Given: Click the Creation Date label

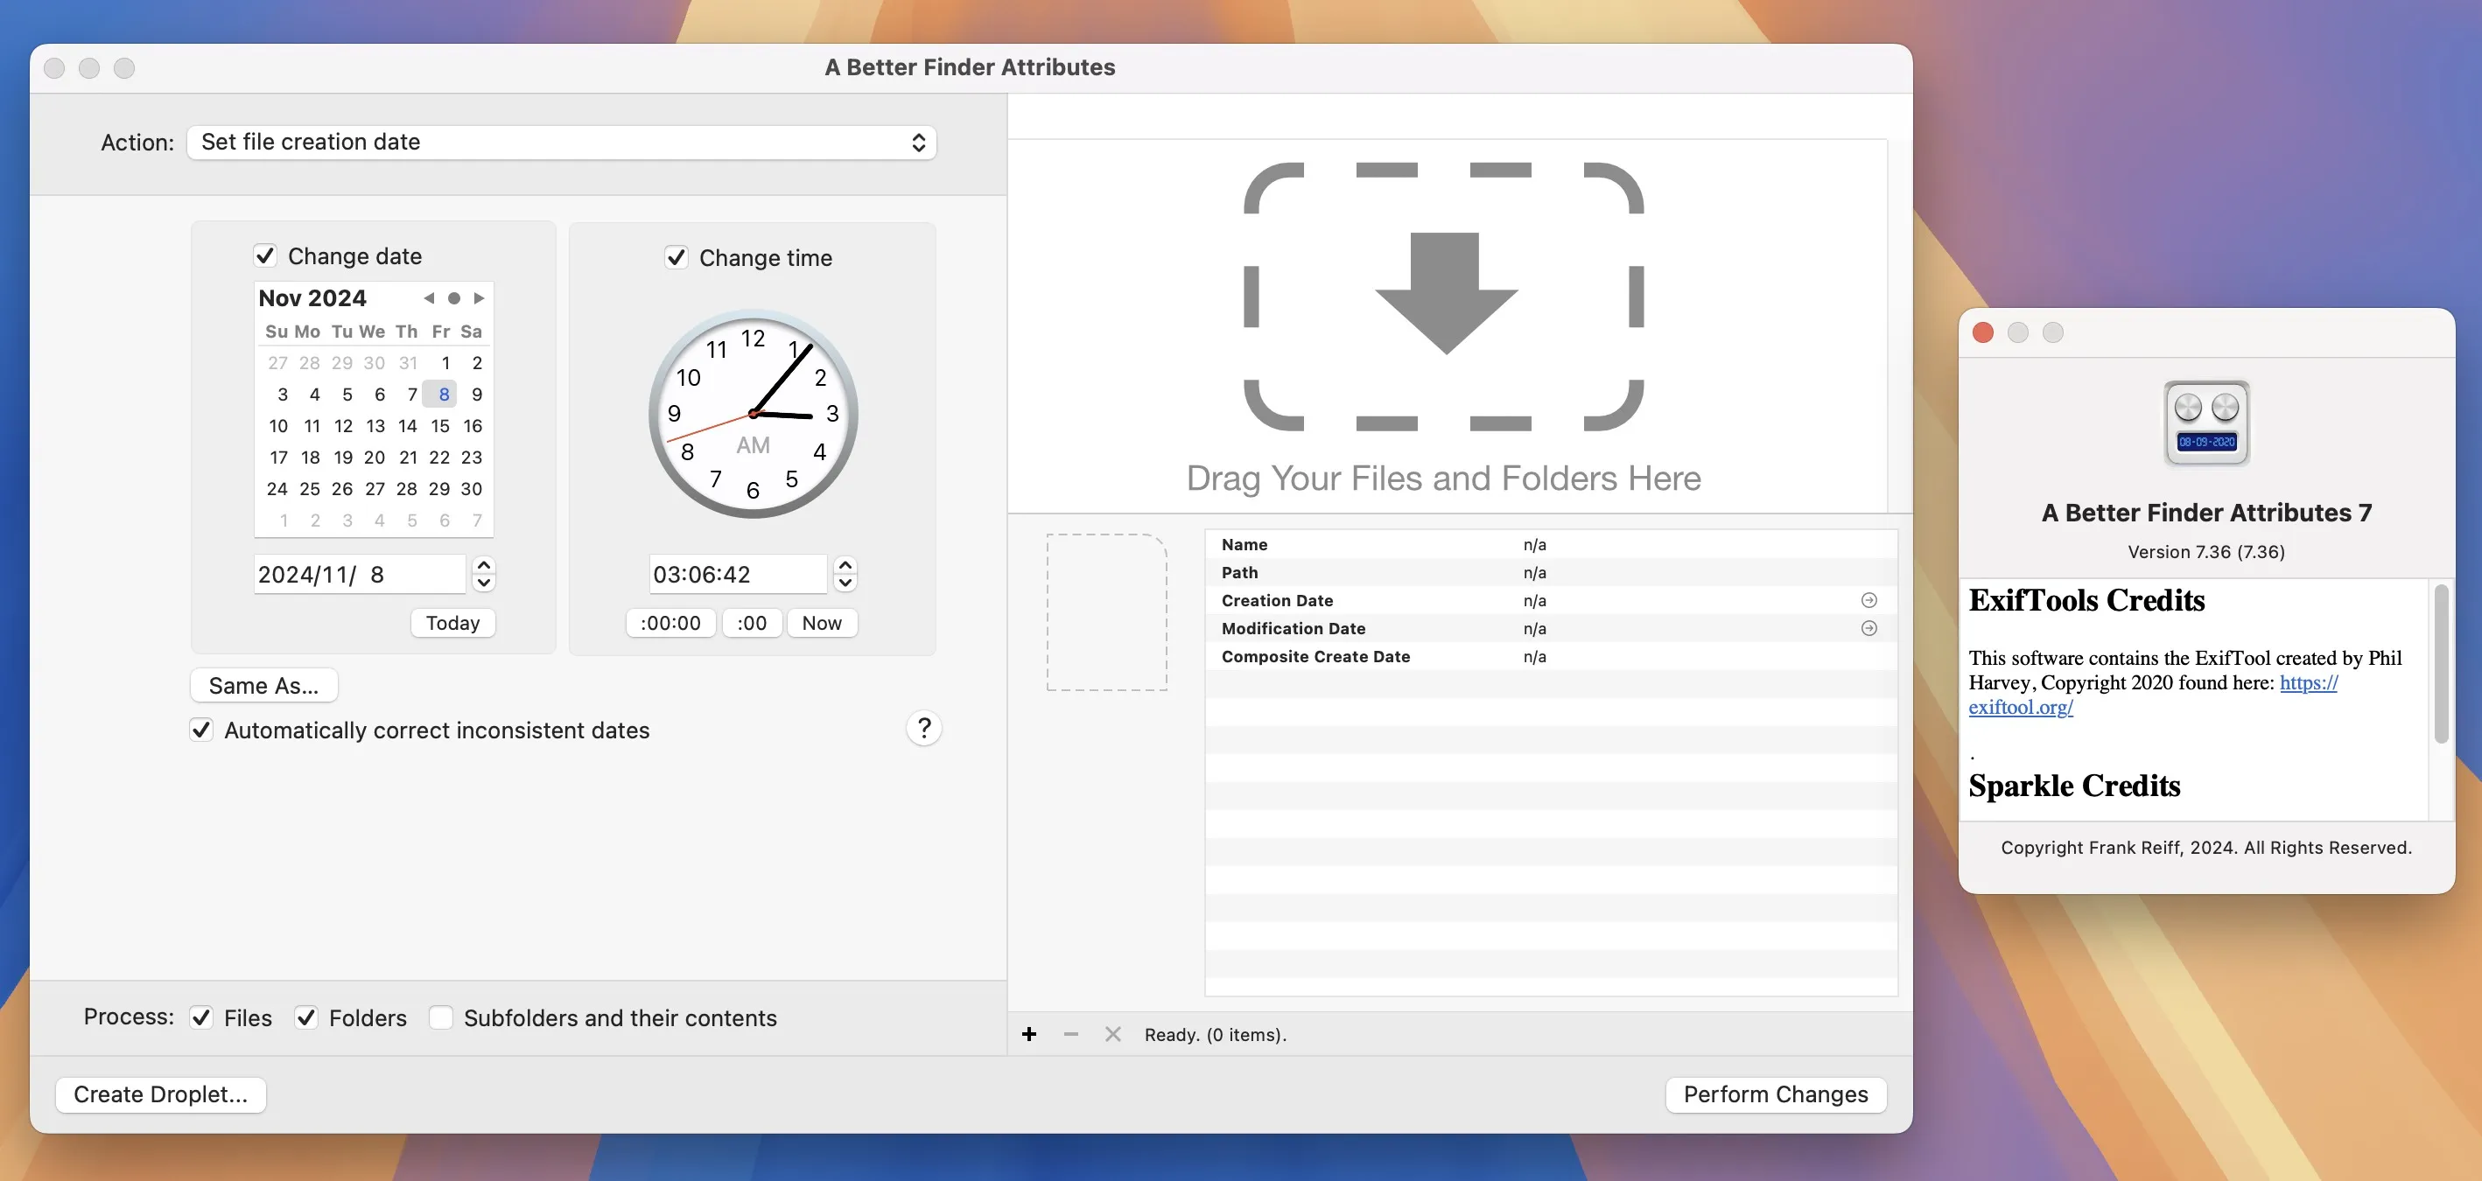Looking at the screenshot, I should (x=1277, y=600).
